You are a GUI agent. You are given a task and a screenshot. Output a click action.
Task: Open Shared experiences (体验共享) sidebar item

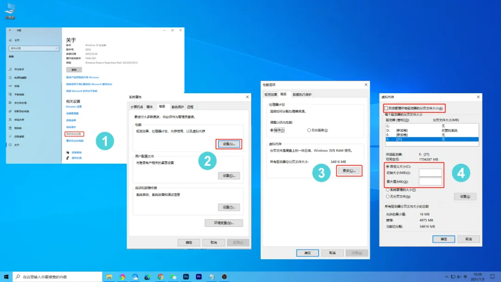pyautogui.click(x=17, y=120)
